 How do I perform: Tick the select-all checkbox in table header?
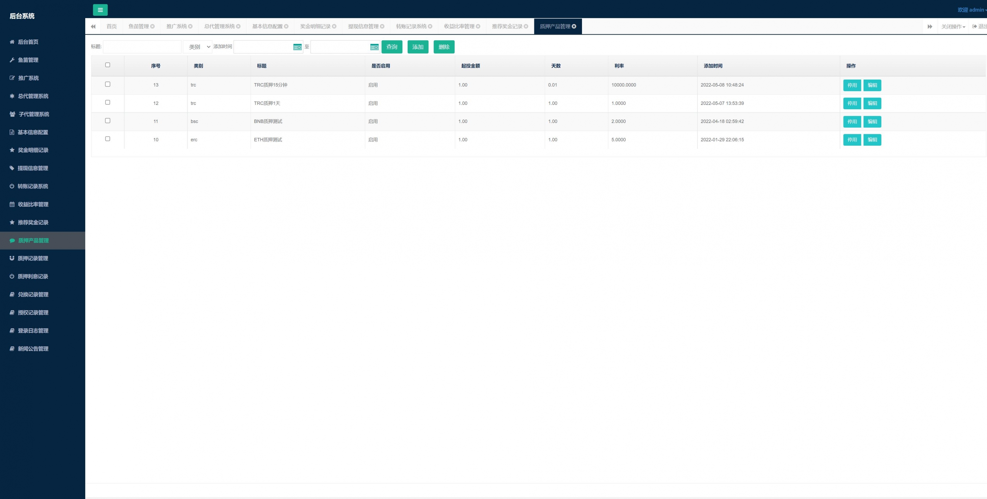click(x=108, y=65)
